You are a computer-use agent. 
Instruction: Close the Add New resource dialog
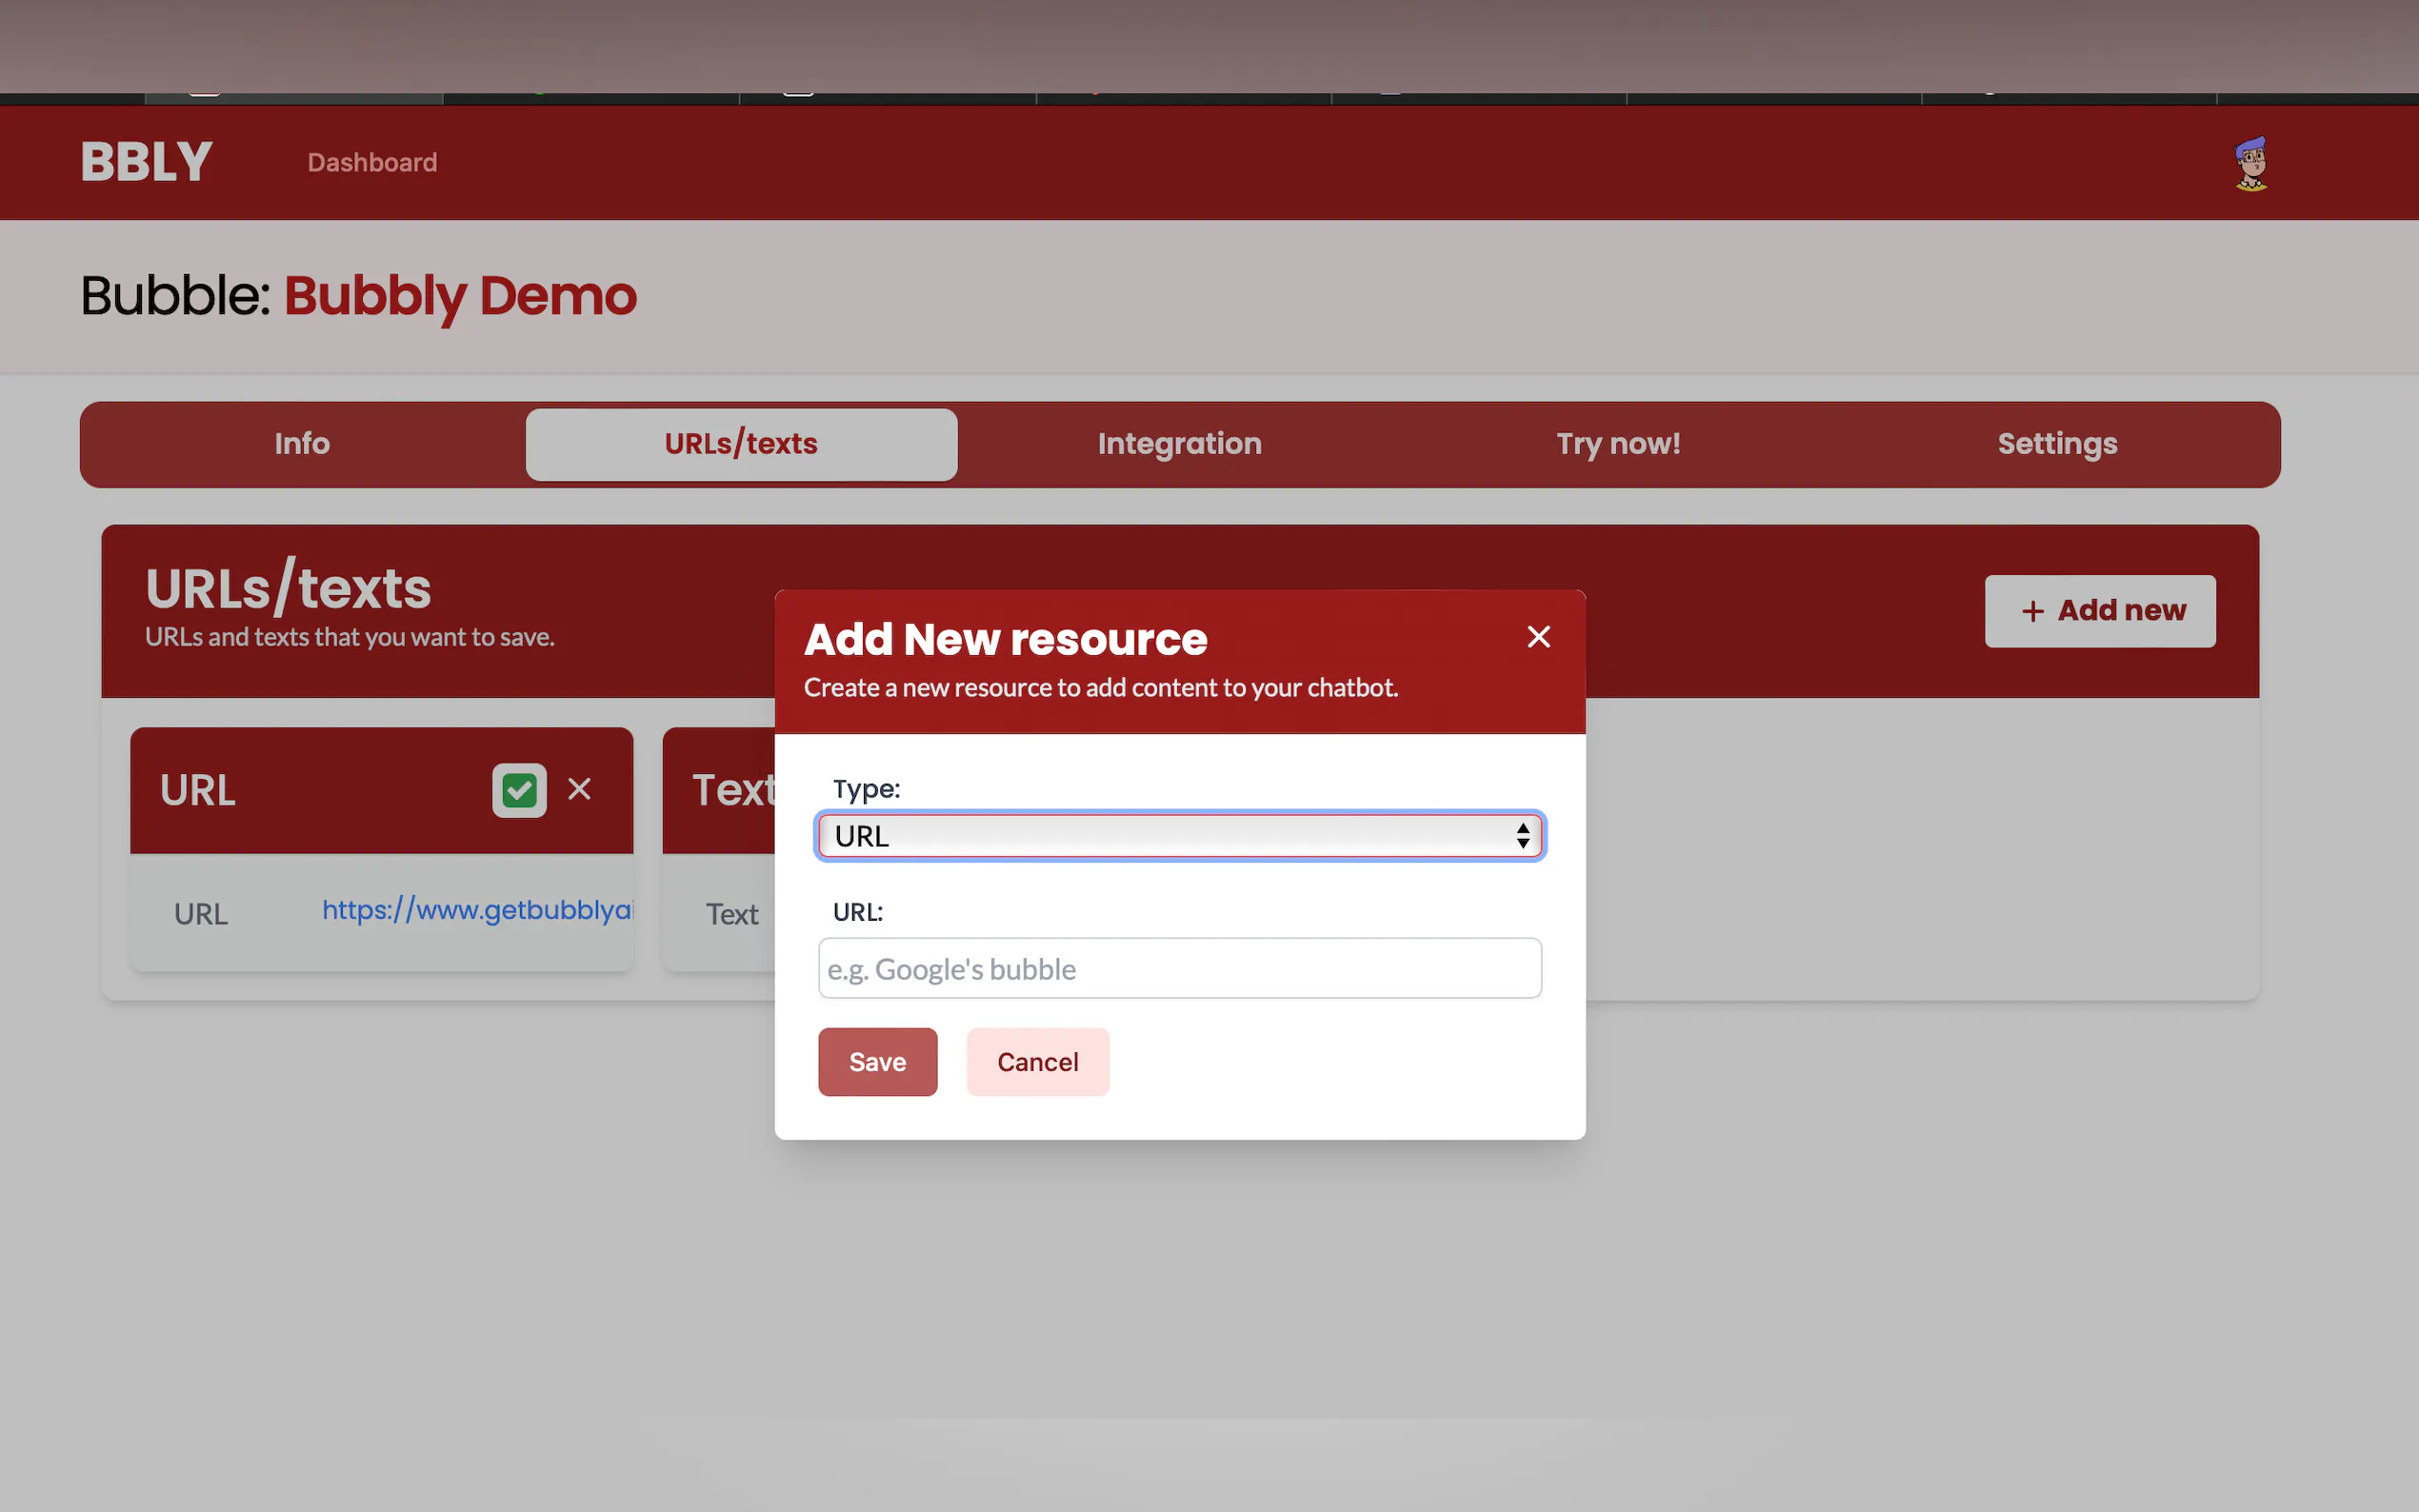tap(1538, 637)
